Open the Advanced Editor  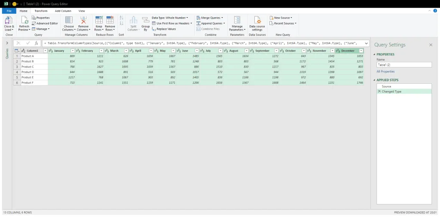(45, 23)
